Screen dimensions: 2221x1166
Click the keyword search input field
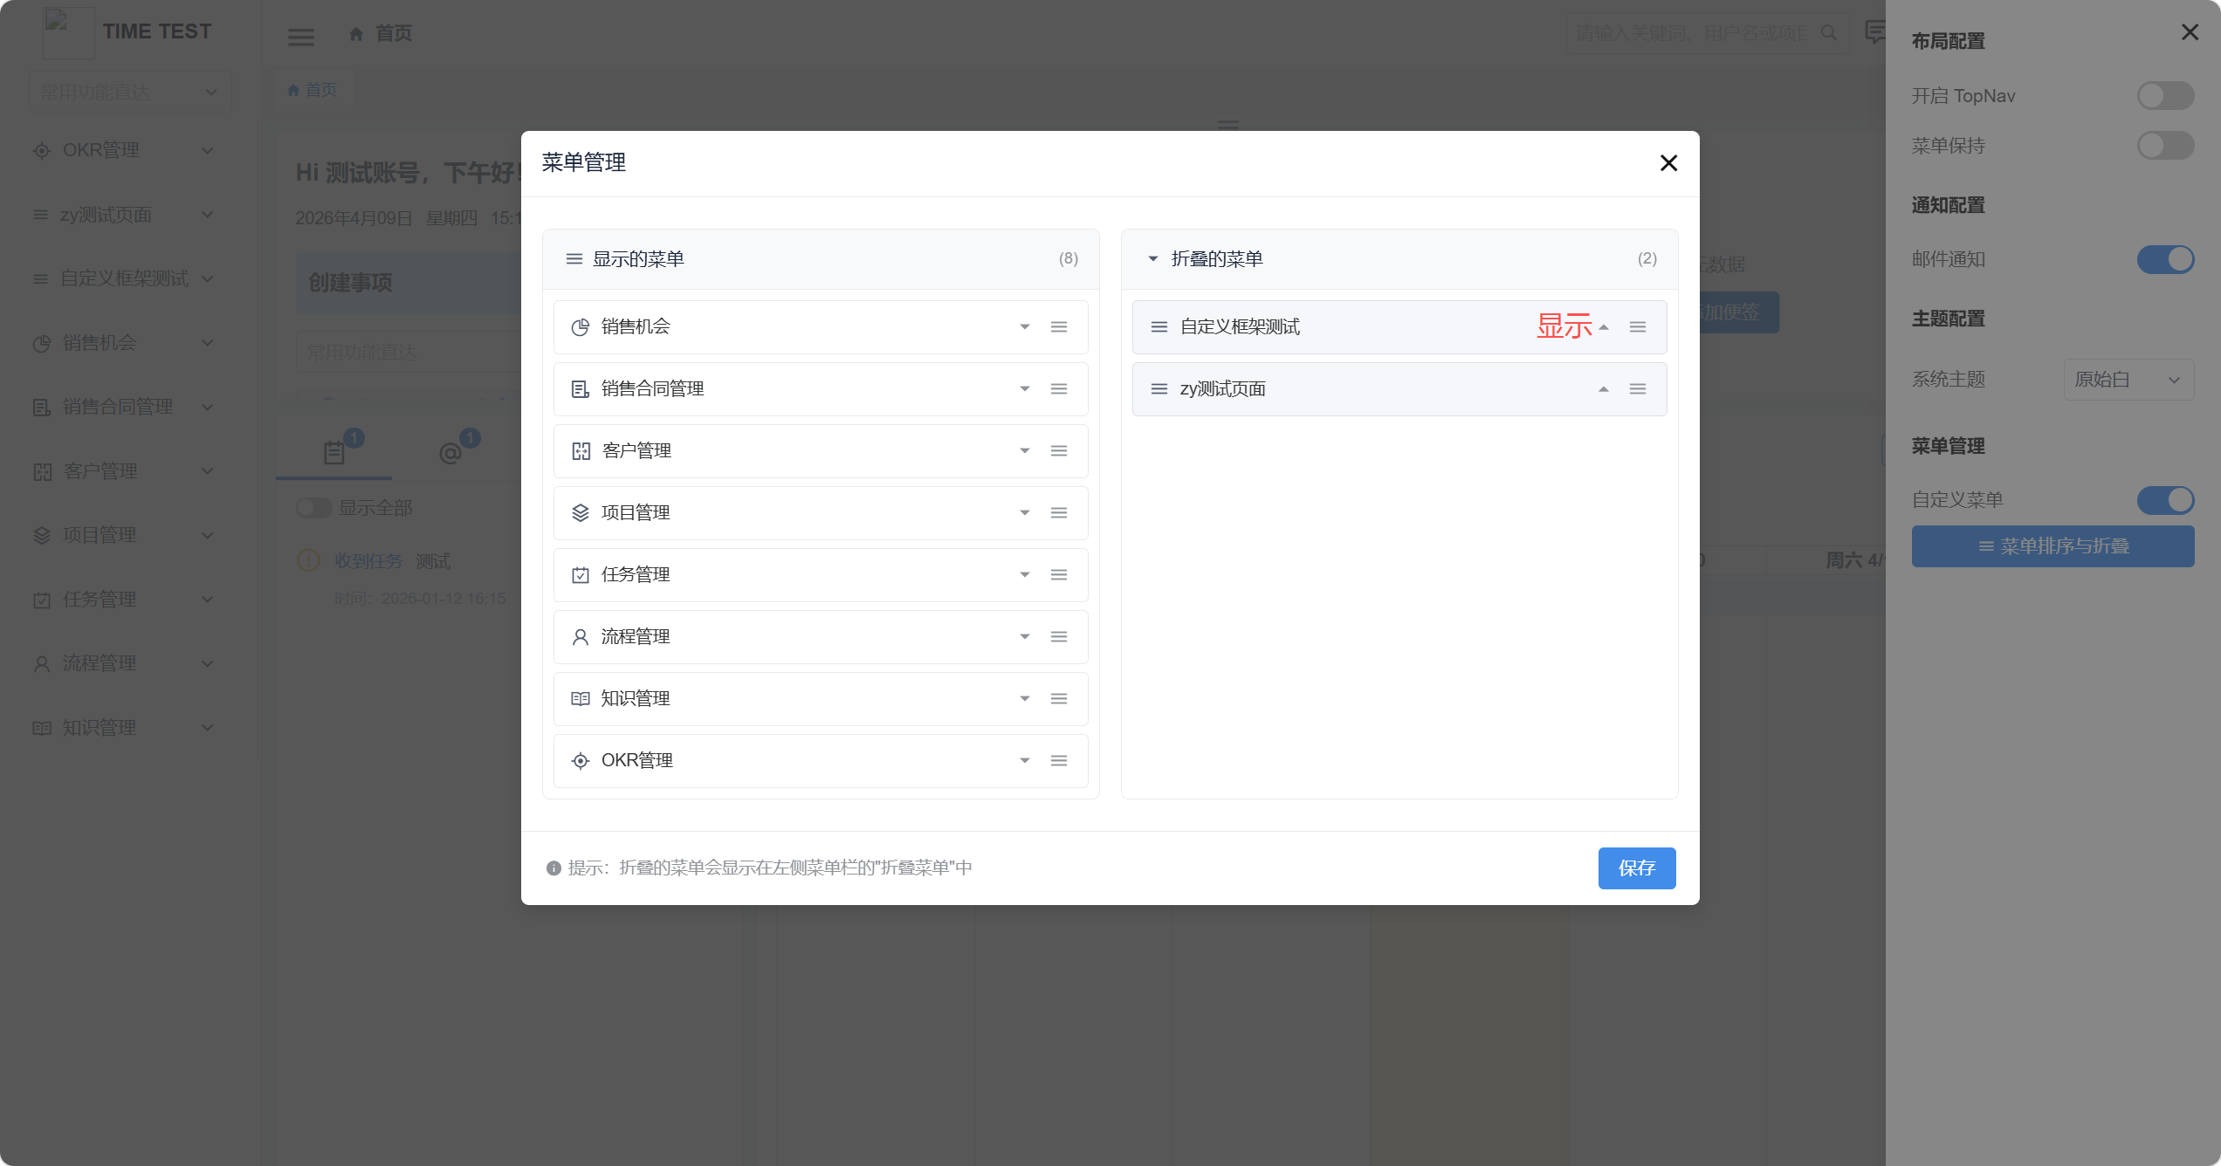(1694, 33)
